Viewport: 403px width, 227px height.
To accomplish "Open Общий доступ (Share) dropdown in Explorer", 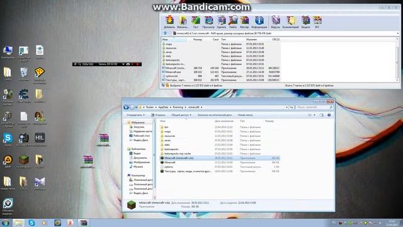I will point(181,115).
